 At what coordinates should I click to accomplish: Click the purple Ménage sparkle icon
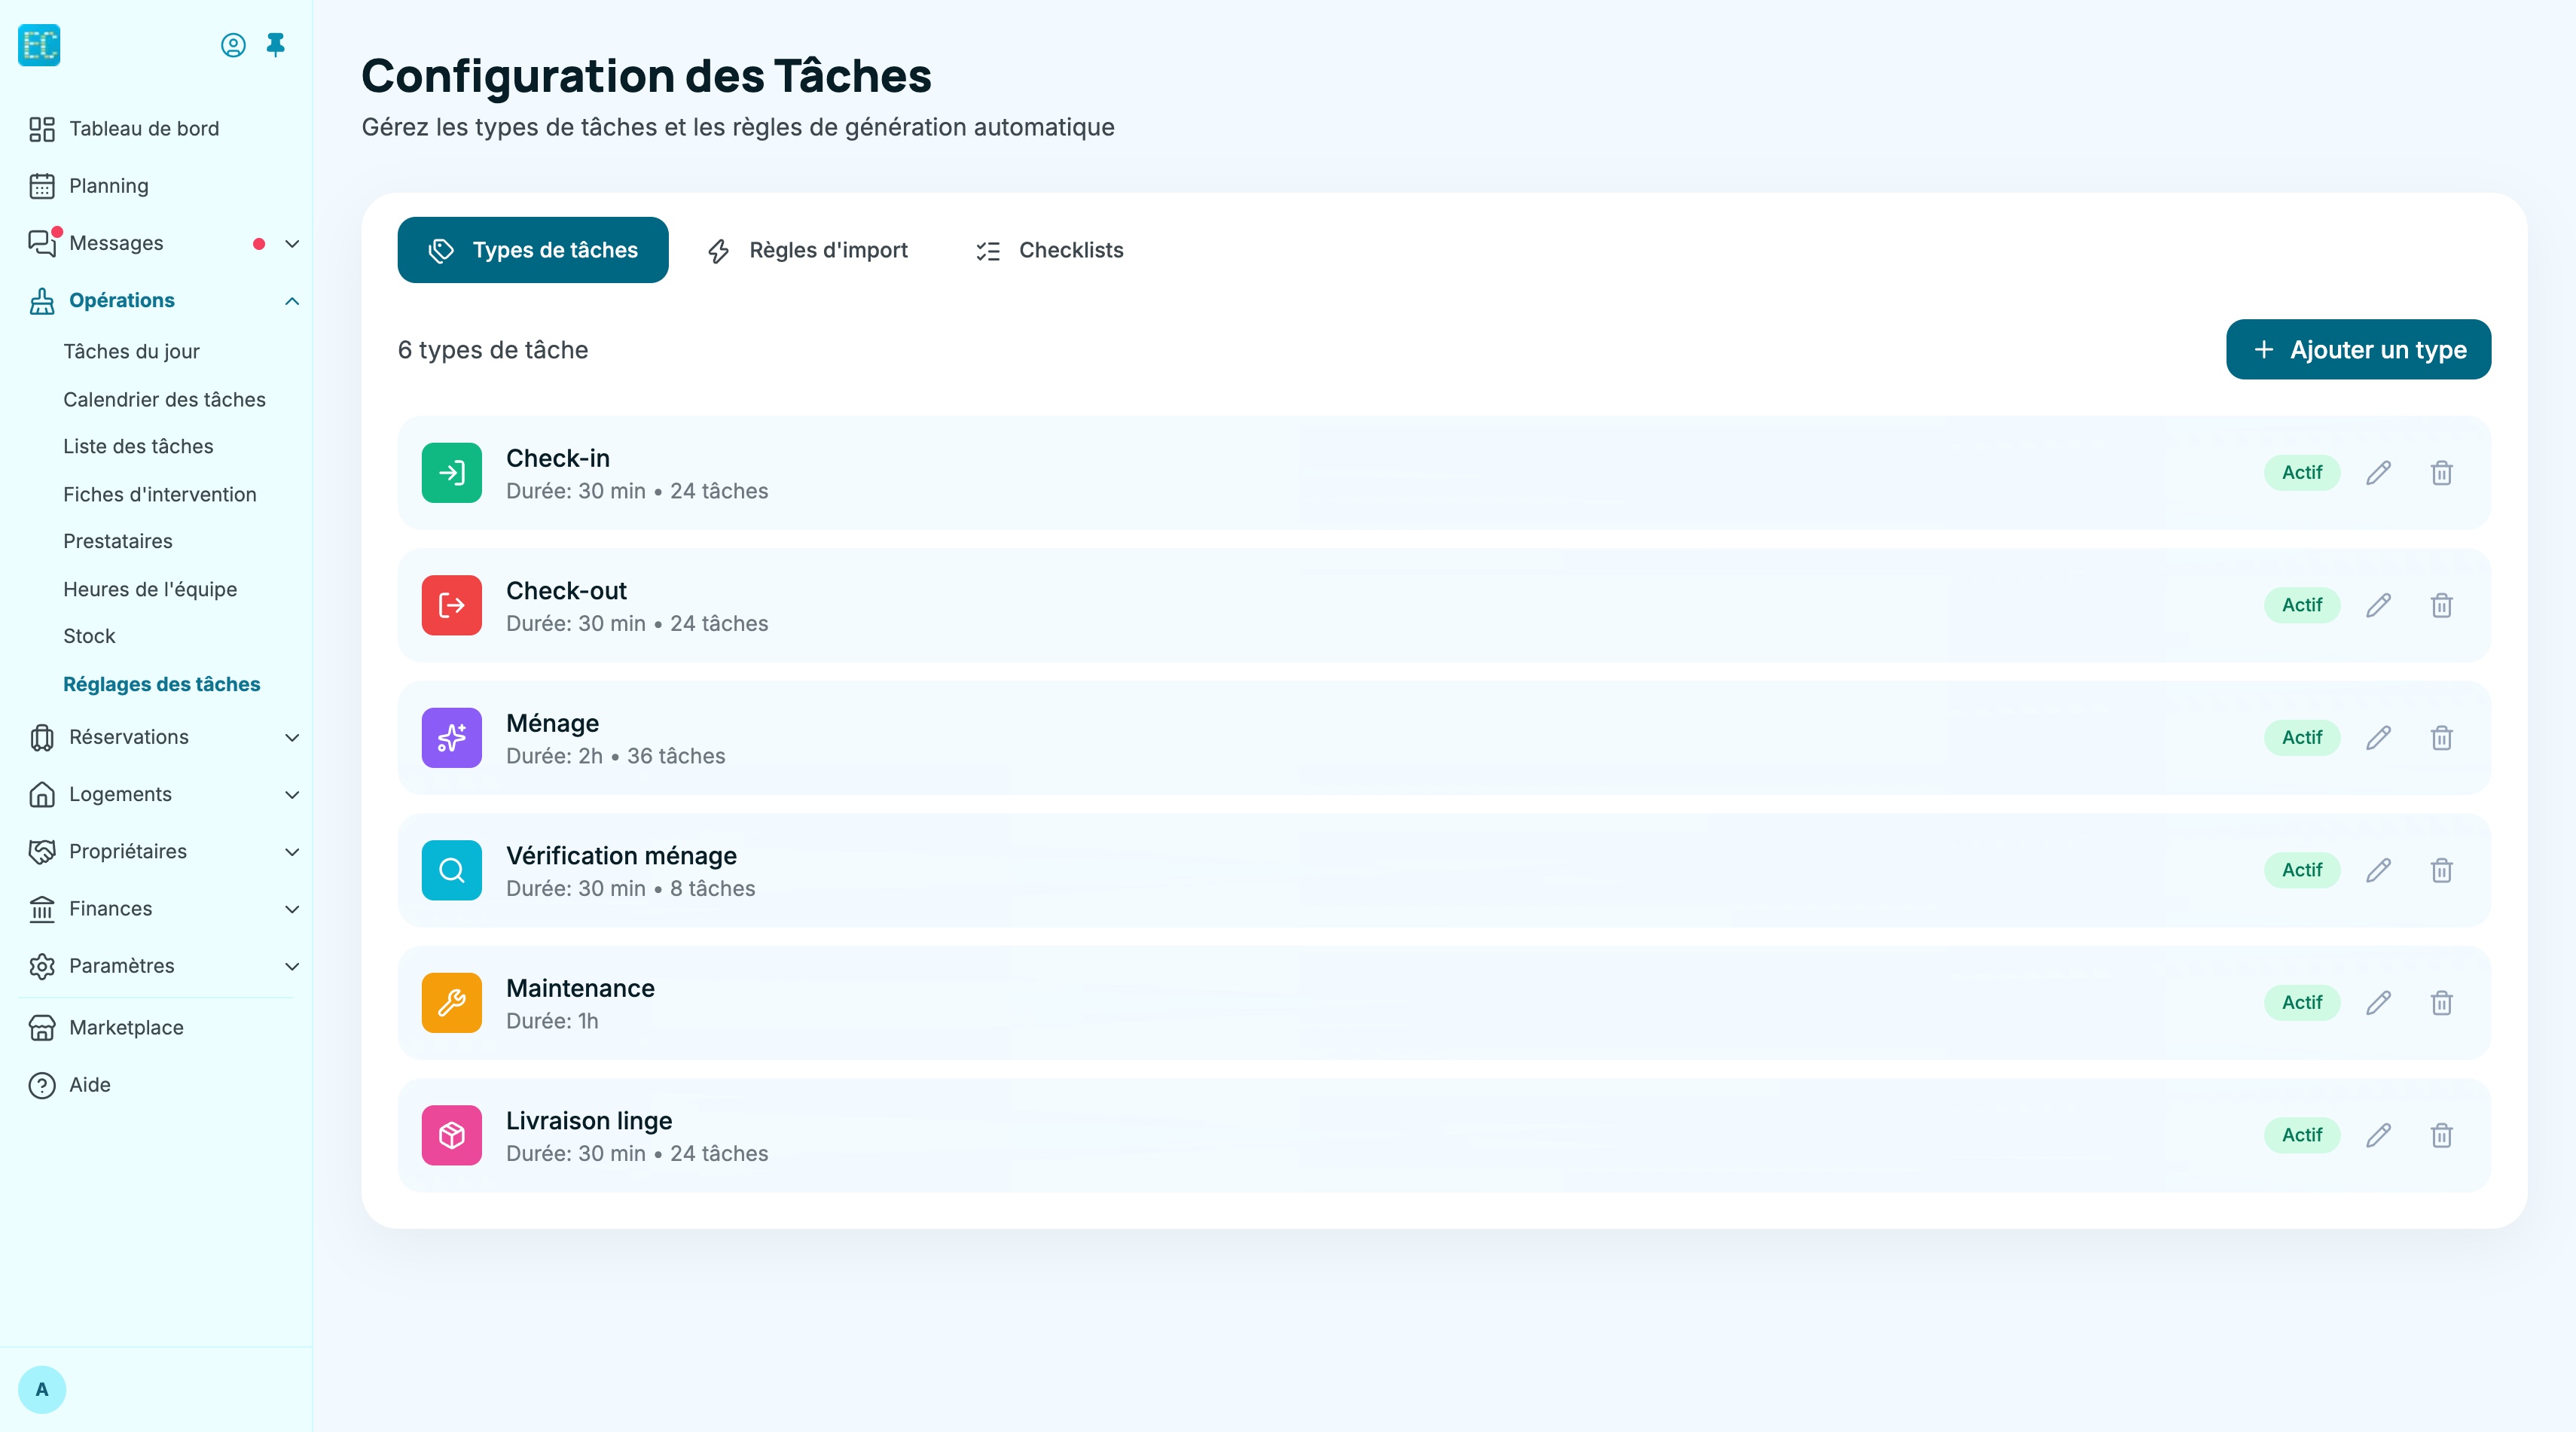pos(452,738)
